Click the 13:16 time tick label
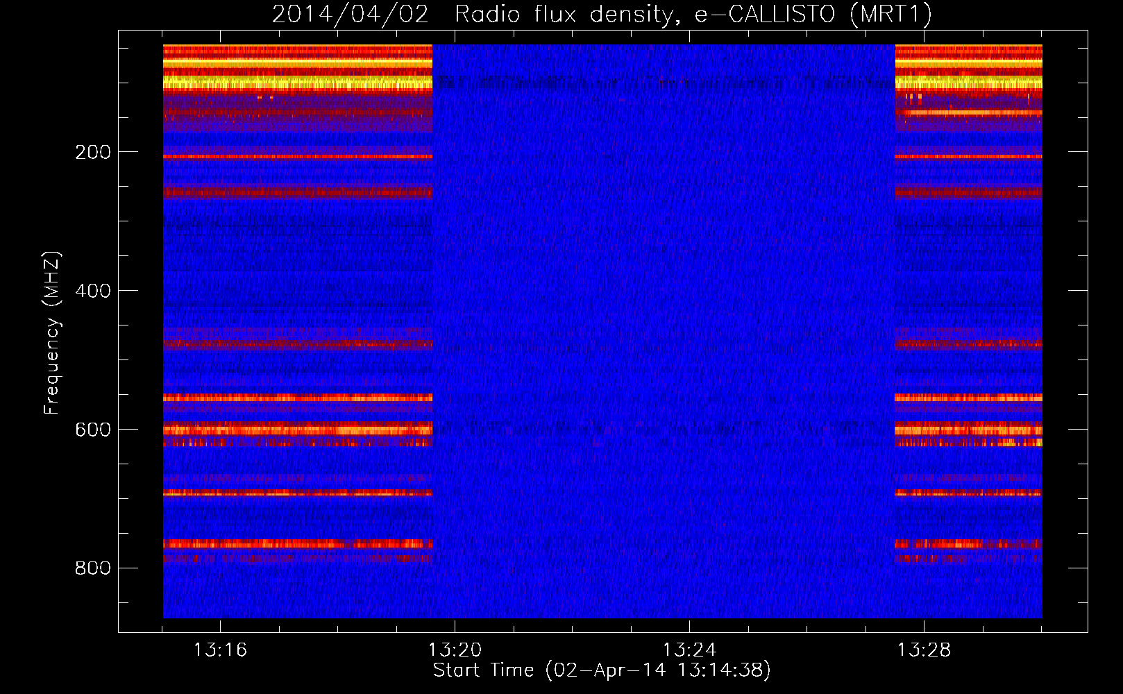Viewport: 1123px width, 694px height. point(220,650)
